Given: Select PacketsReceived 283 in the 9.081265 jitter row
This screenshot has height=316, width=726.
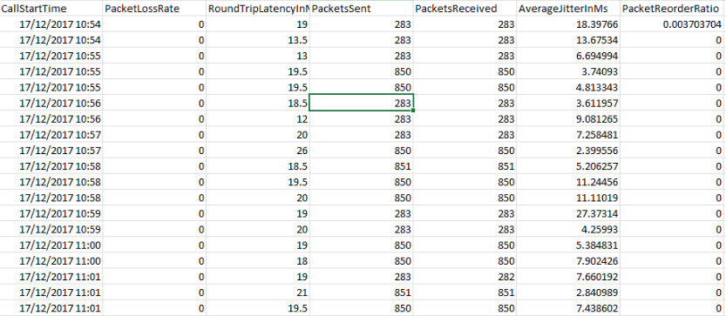Looking at the screenshot, I should 465,119.
